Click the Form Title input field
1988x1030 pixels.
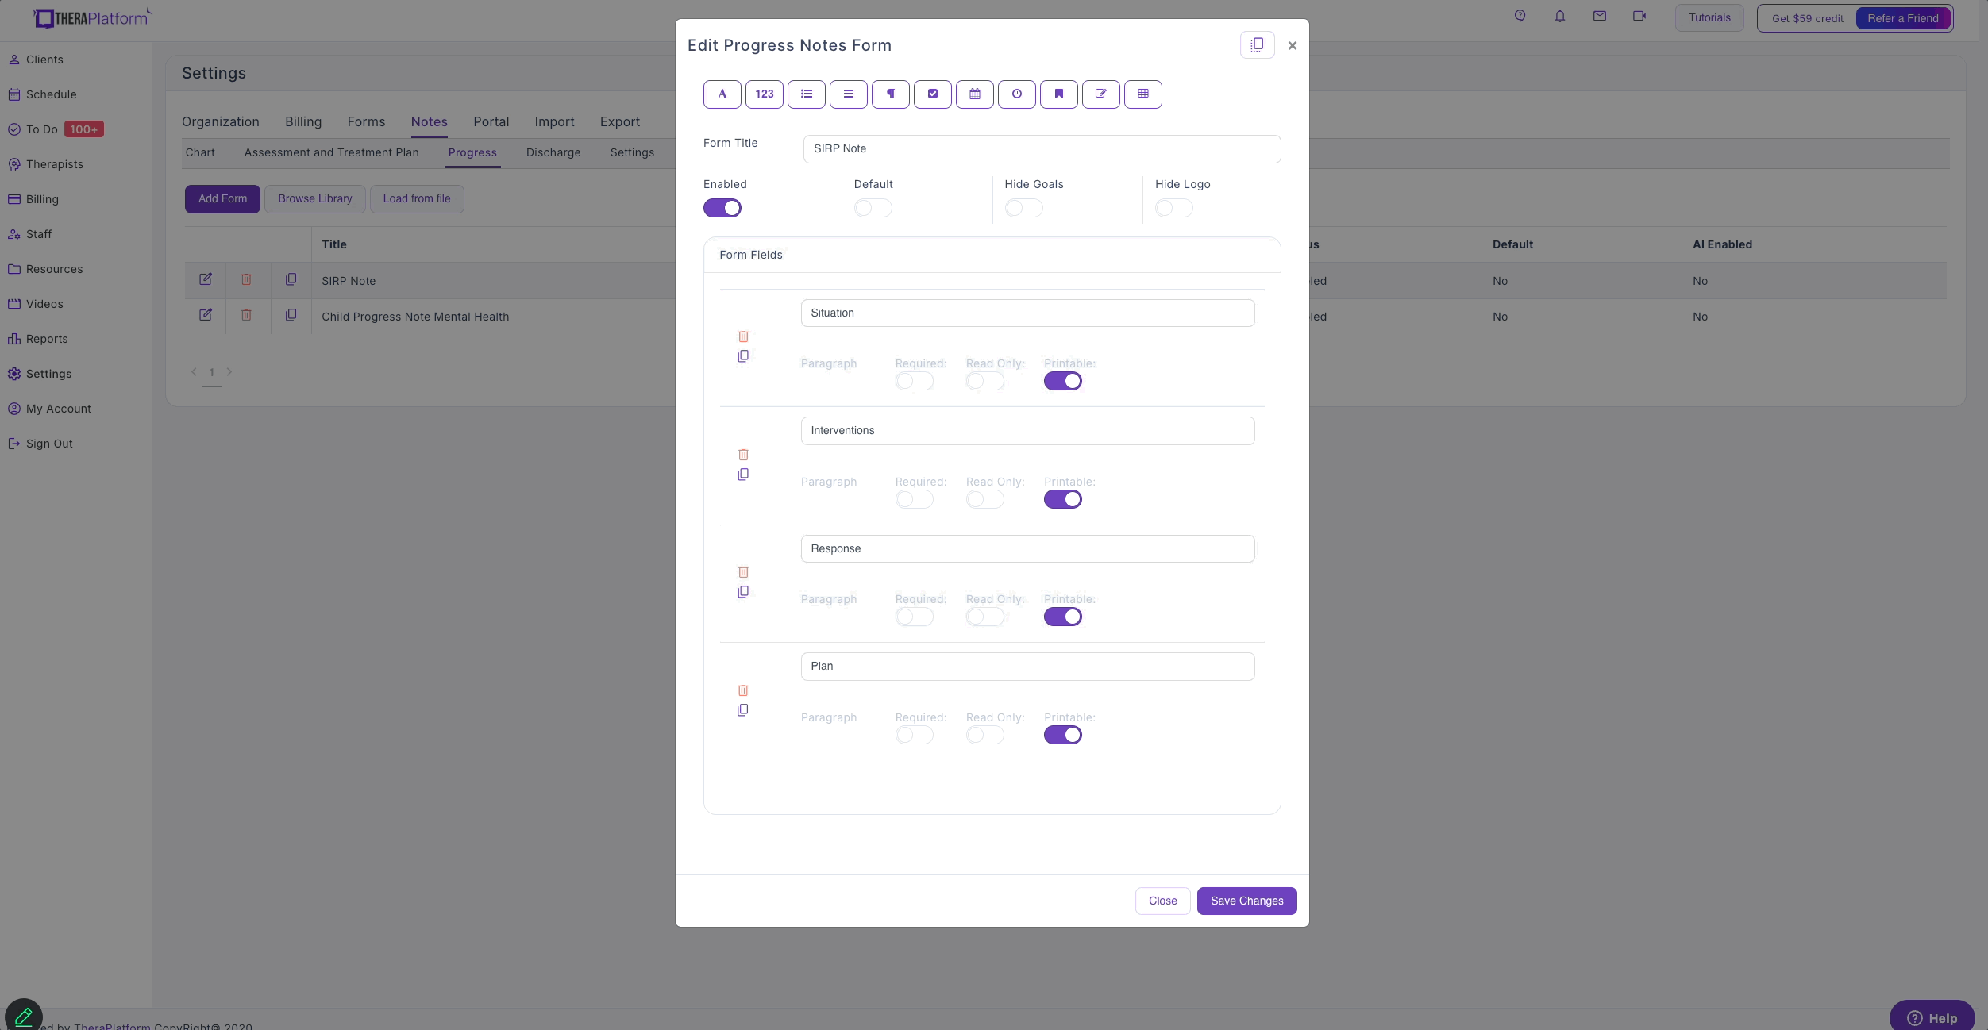click(x=1042, y=148)
